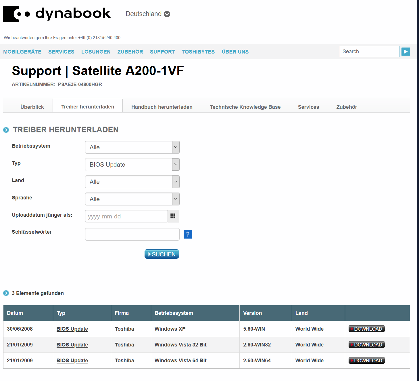The width and height of the screenshot is (419, 381).
Task: Click the article number PSAE3E-04800HGR
Action: [80, 84]
